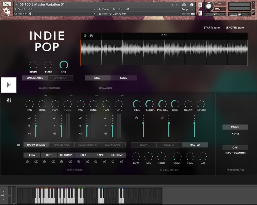257x205 pixels.
Task: Toggle power button under first EQ A
Action: click(27, 162)
